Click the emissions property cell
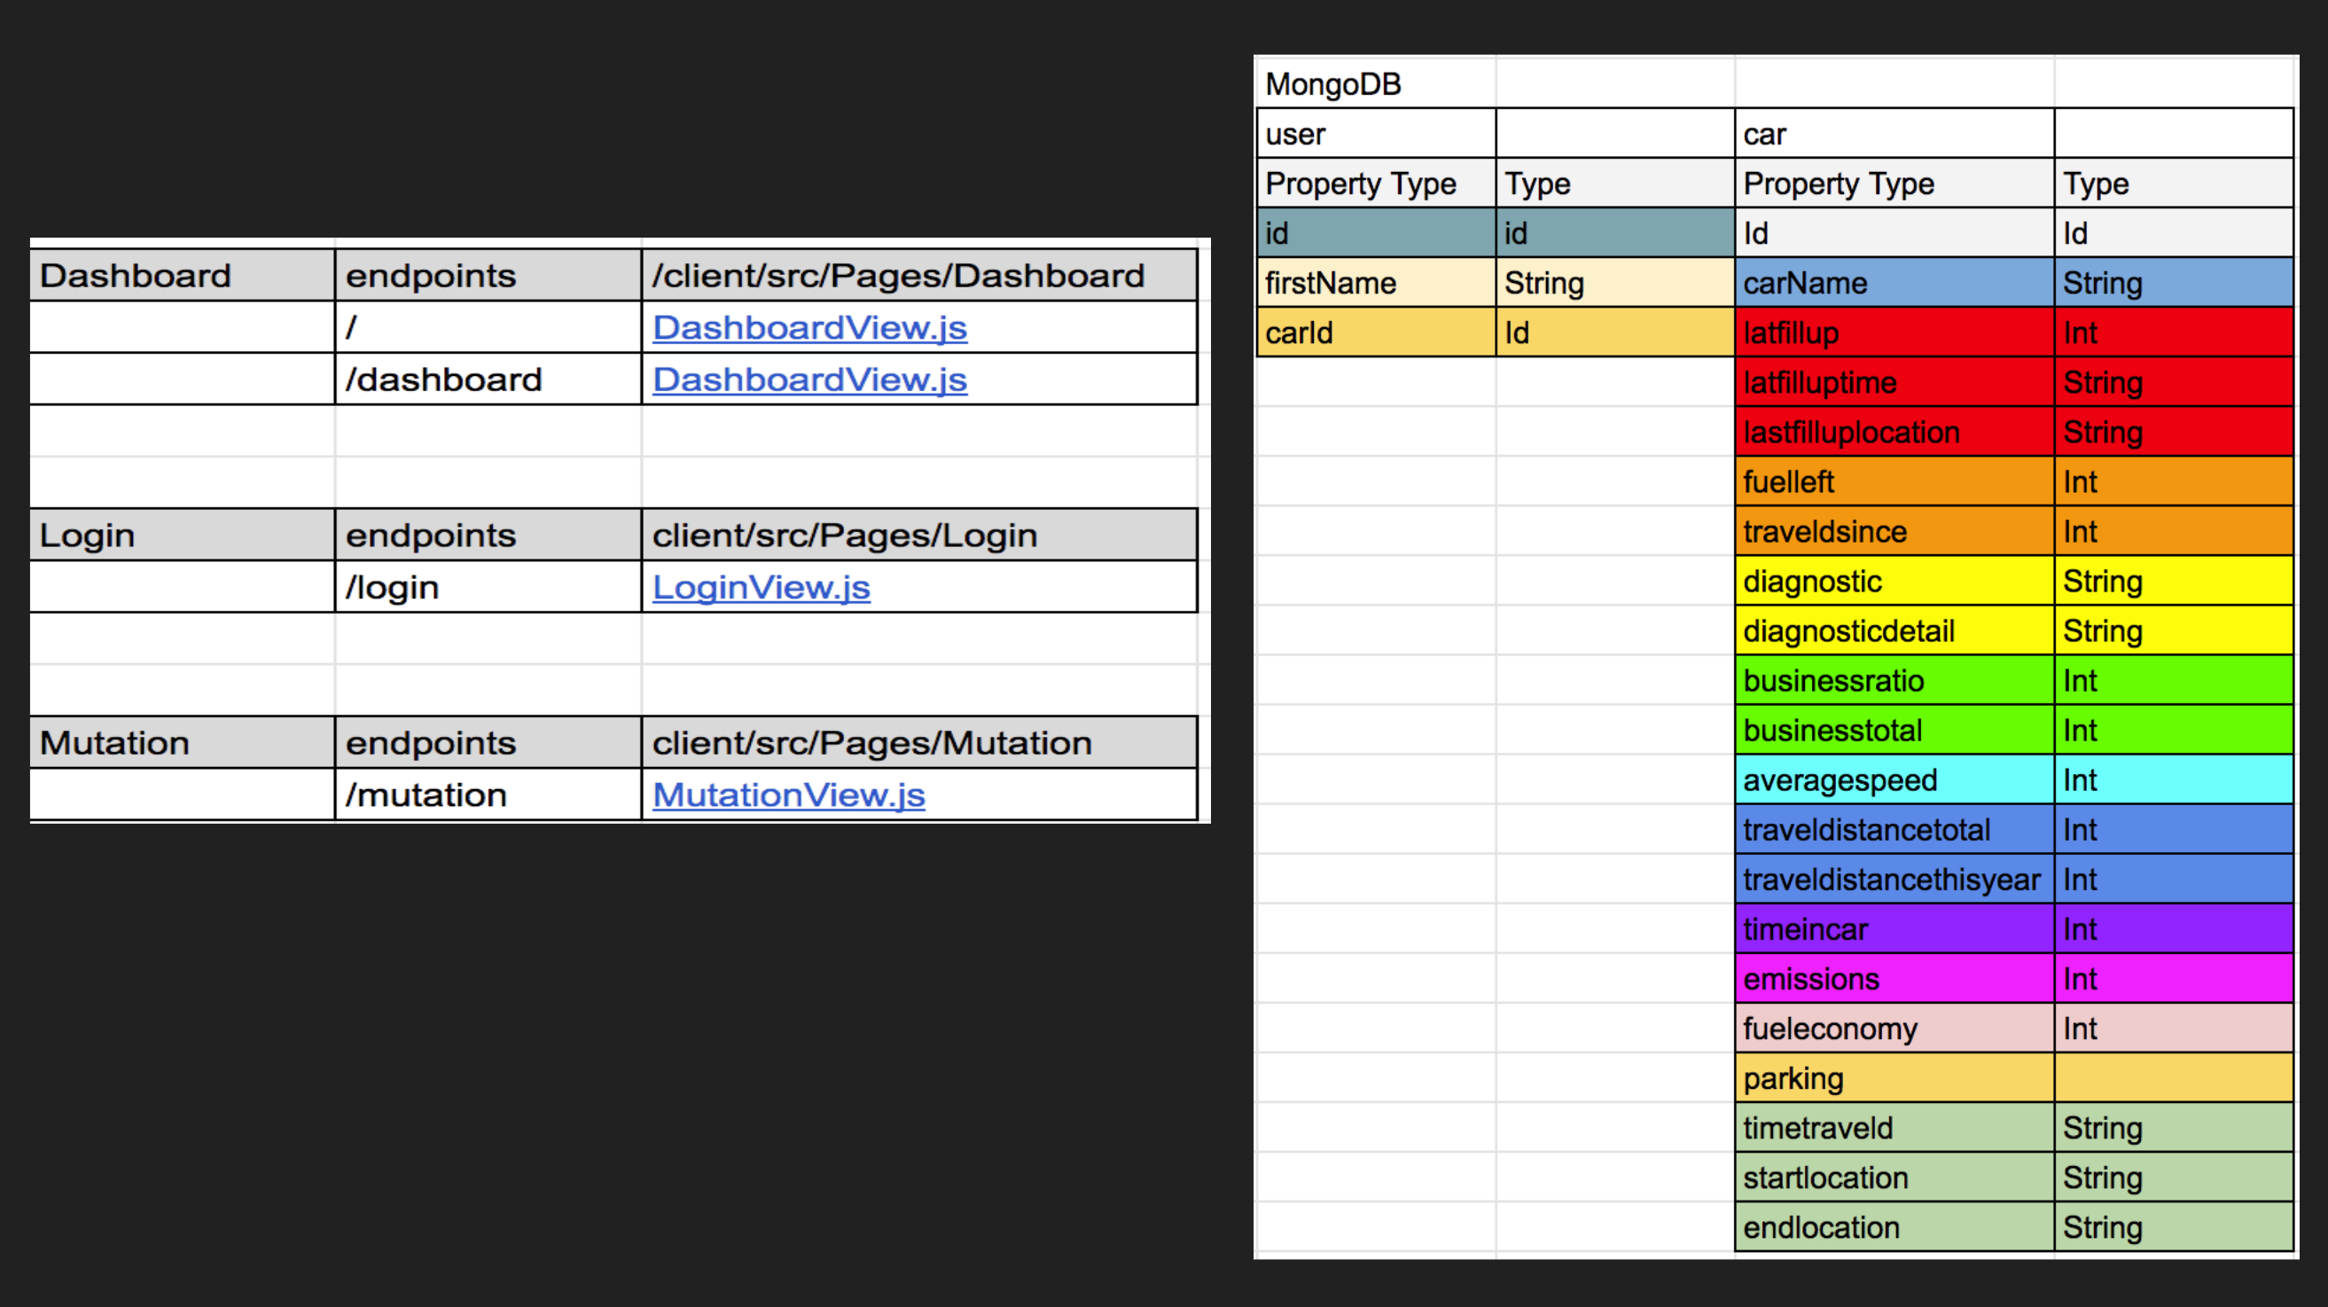Image resolution: width=2328 pixels, height=1307 pixels. [x=1894, y=979]
